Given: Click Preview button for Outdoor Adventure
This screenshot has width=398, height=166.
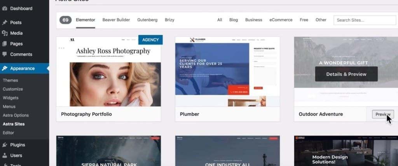Looking at the screenshot, I should point(383,114).
